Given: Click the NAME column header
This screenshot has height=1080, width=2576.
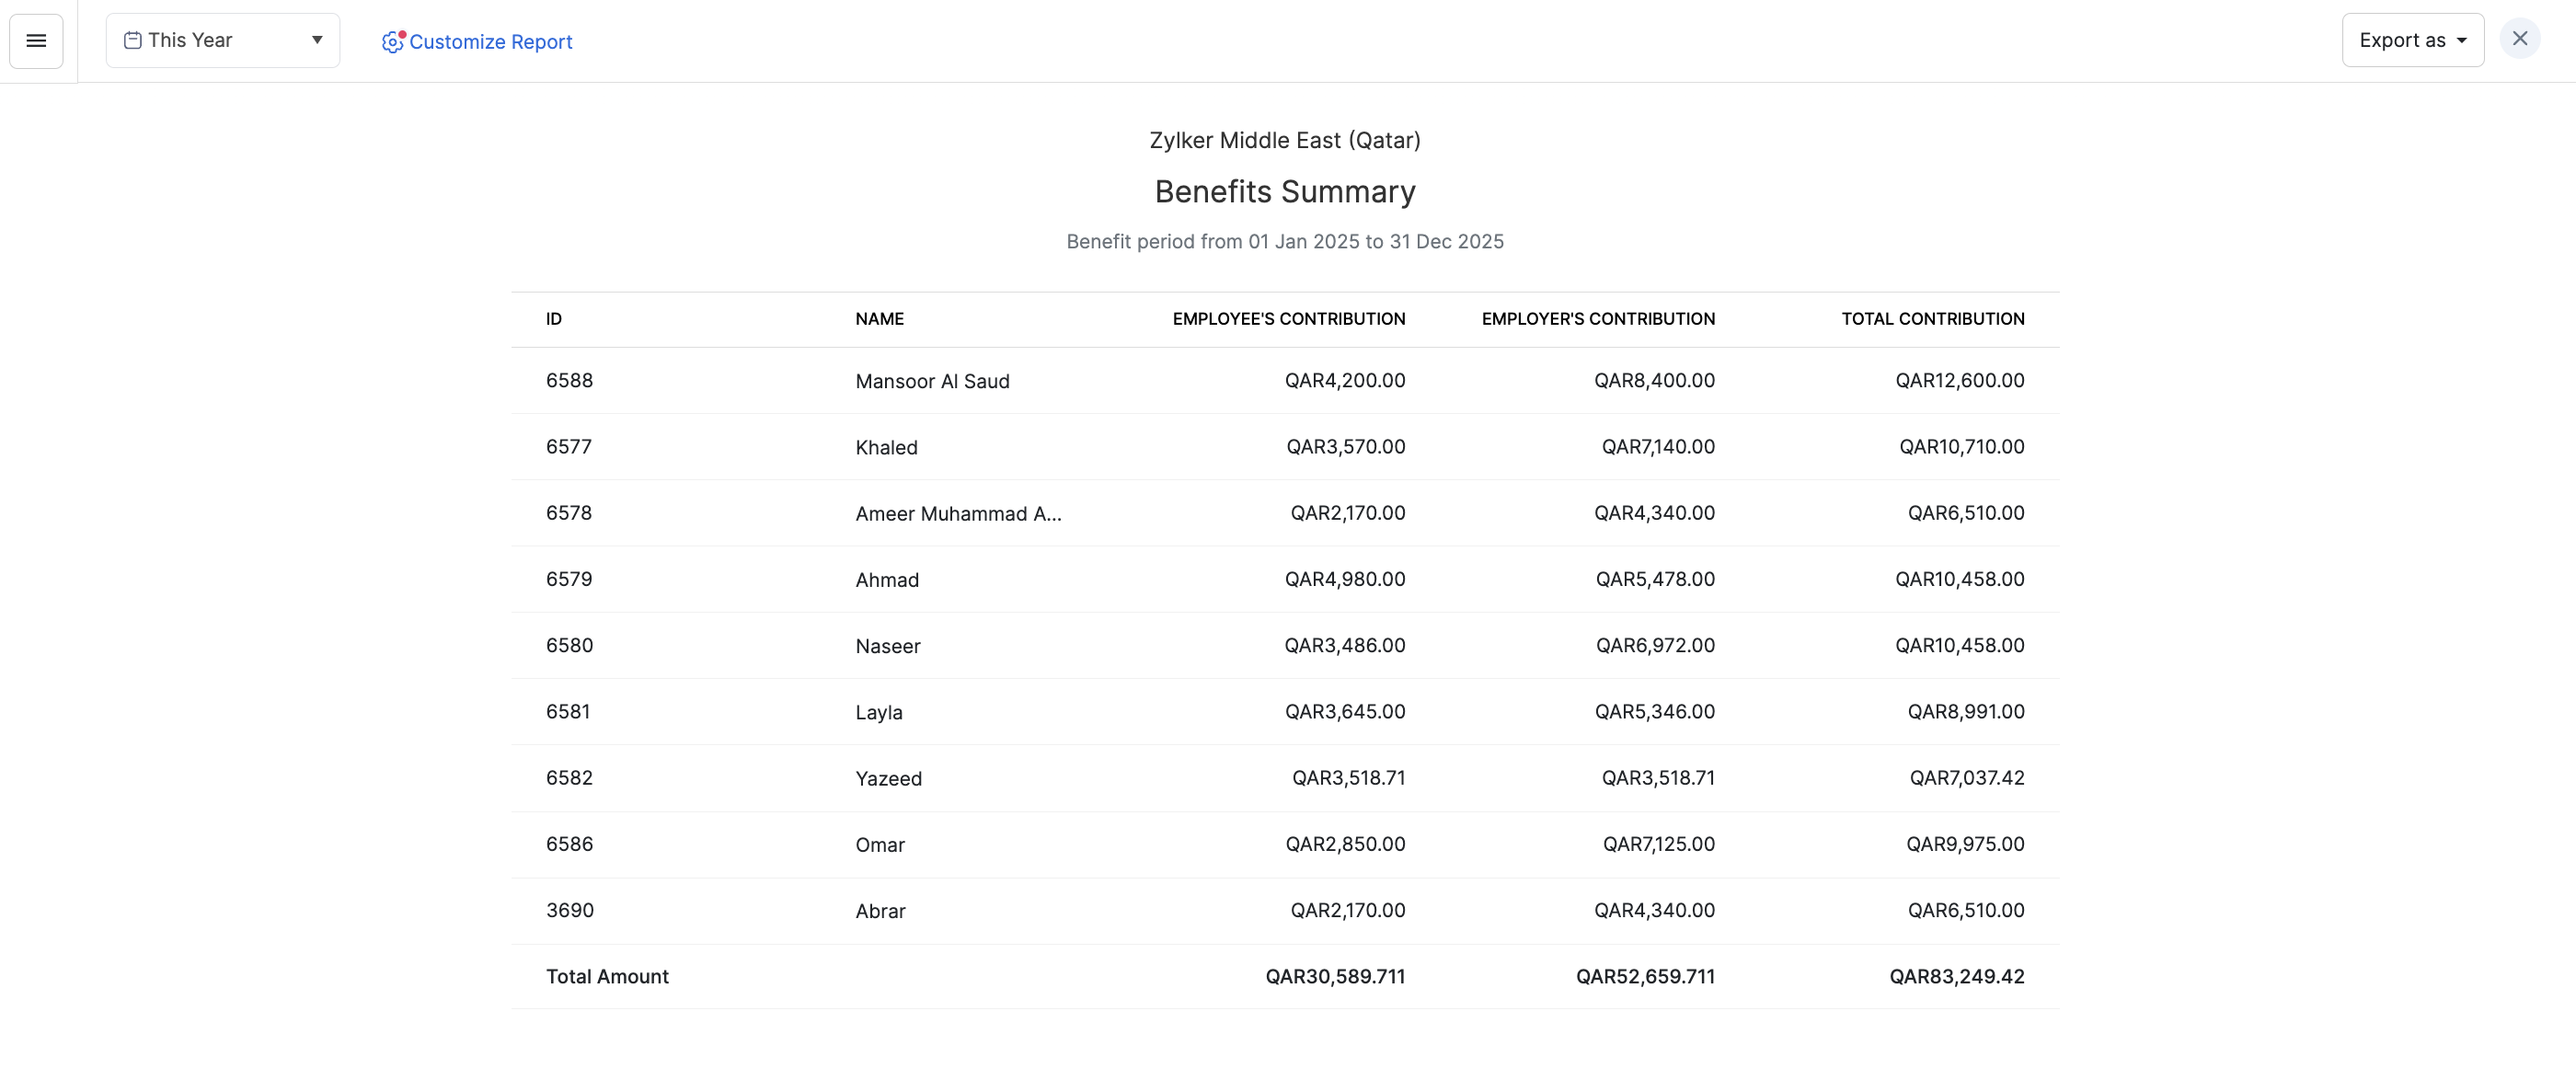Looking at the screenshot, I should coord(879,319).
